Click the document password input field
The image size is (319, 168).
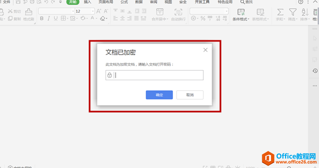[x=154, y=75]
